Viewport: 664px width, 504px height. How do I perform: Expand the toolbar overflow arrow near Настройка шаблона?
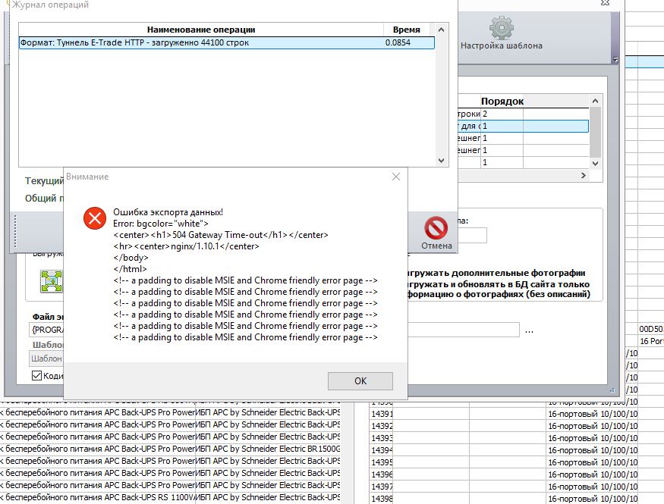[615, 60]
